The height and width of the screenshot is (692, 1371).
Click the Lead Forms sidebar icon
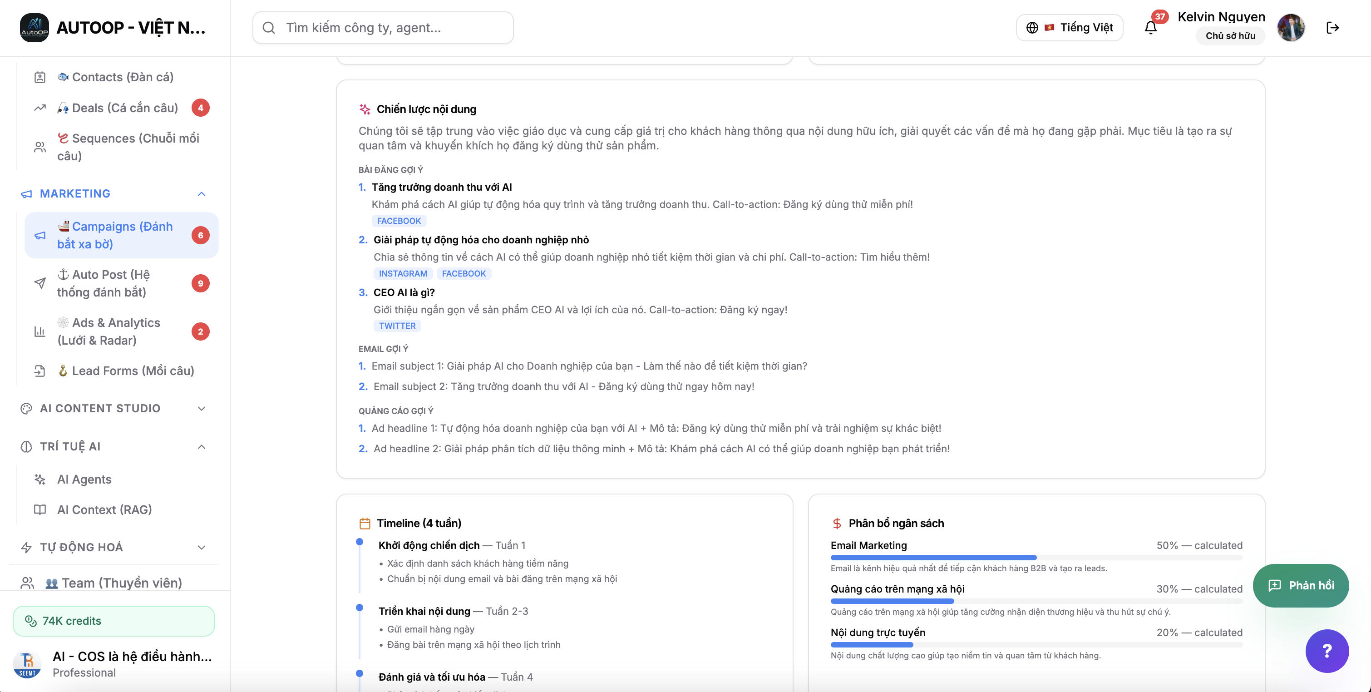click(40, 371)
